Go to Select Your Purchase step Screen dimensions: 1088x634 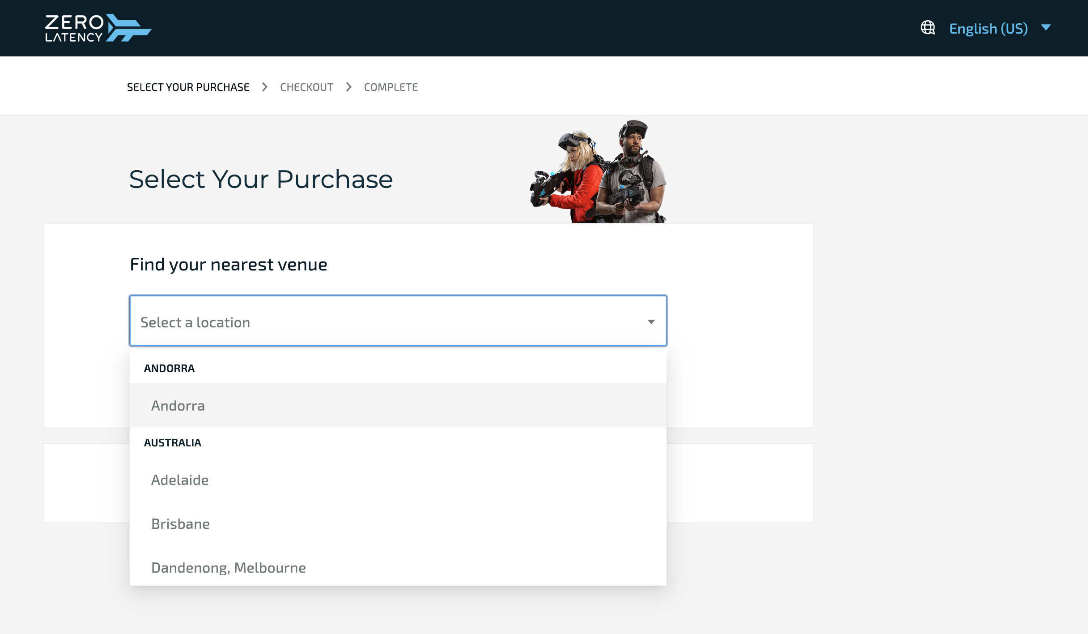point(188,87)
